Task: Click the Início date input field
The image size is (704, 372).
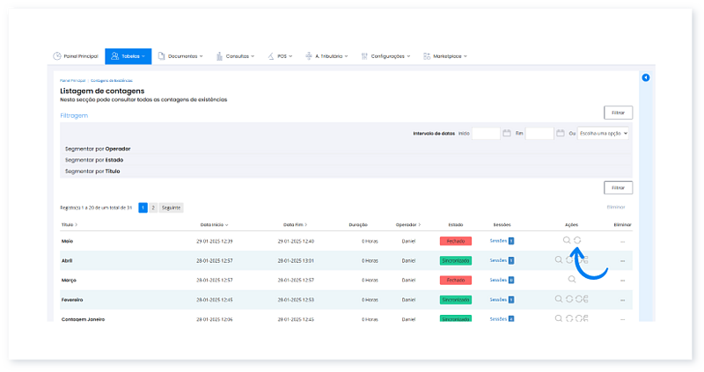Action: coord(486,133)
